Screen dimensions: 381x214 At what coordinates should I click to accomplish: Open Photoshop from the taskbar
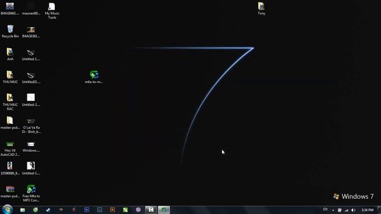pos(87,210)
